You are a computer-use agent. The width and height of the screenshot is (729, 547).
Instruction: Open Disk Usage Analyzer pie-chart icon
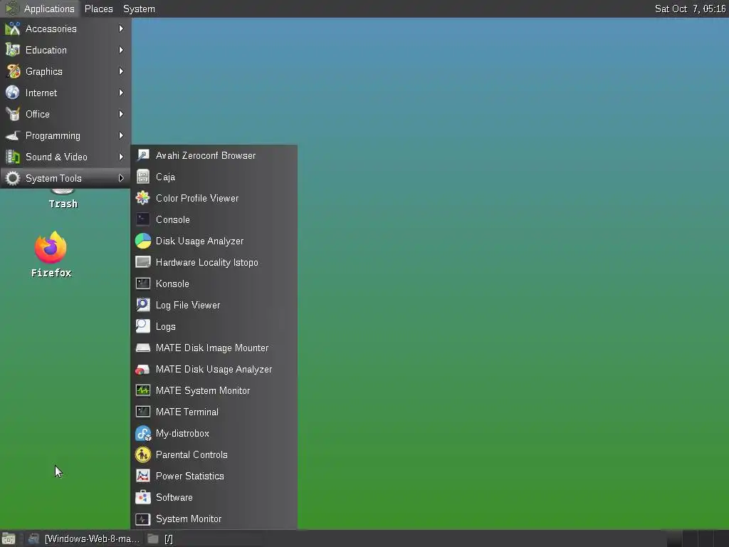142,241
